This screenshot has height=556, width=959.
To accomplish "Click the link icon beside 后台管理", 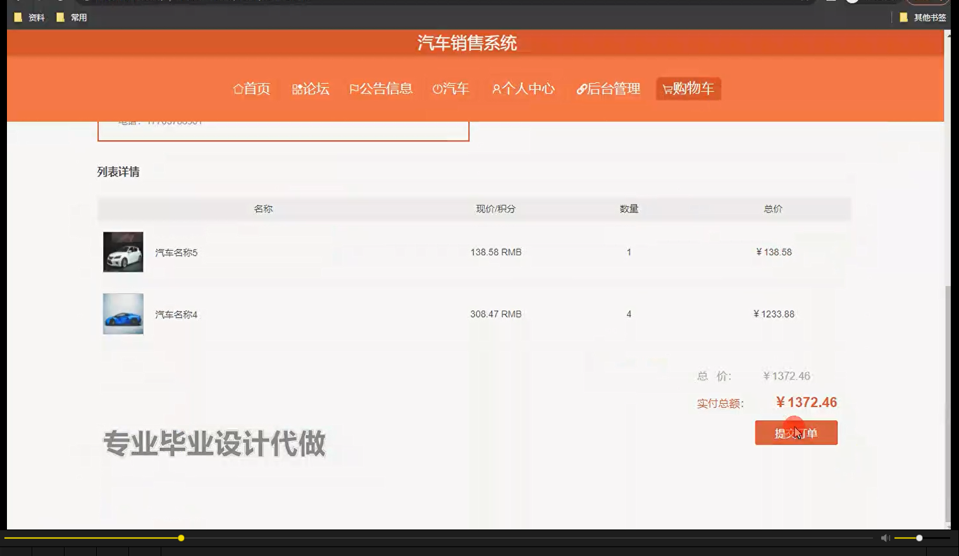I will pos(581,88).
